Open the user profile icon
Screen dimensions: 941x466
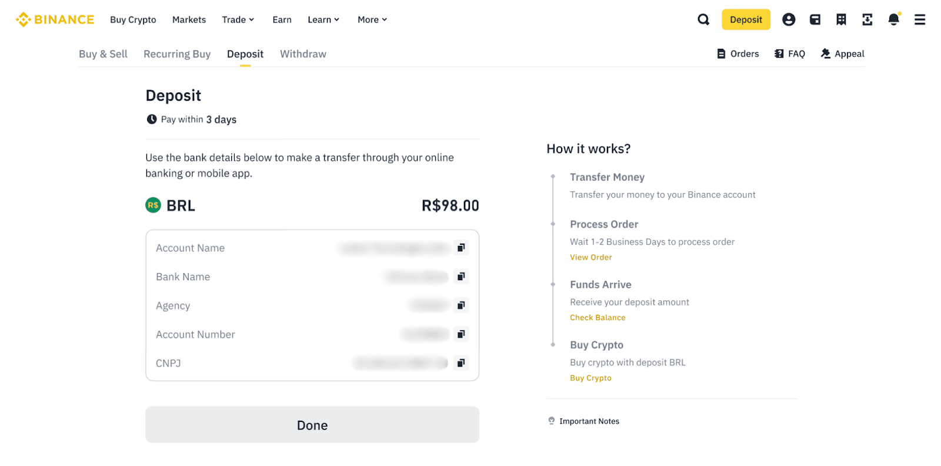(789, 20)
